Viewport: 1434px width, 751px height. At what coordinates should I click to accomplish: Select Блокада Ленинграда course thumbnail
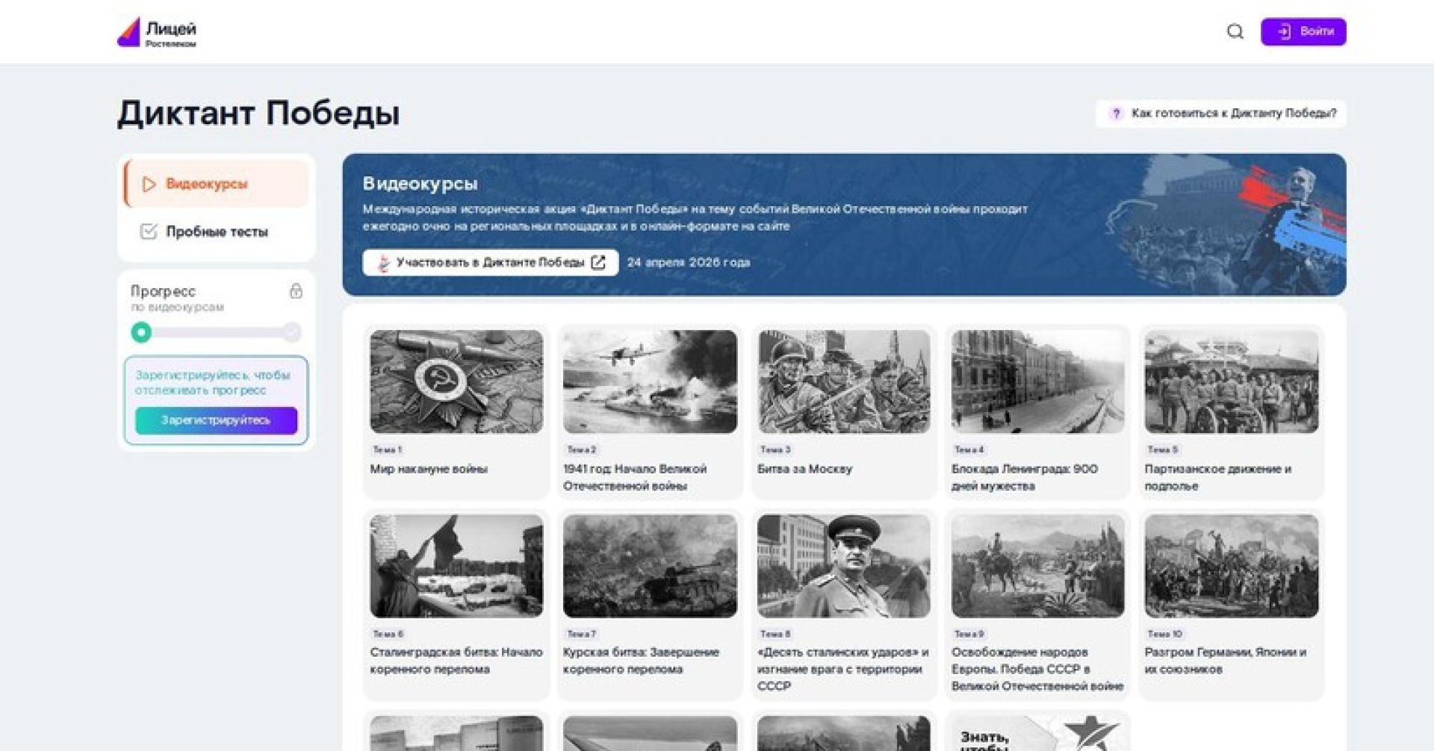(x=1037, y=381)
